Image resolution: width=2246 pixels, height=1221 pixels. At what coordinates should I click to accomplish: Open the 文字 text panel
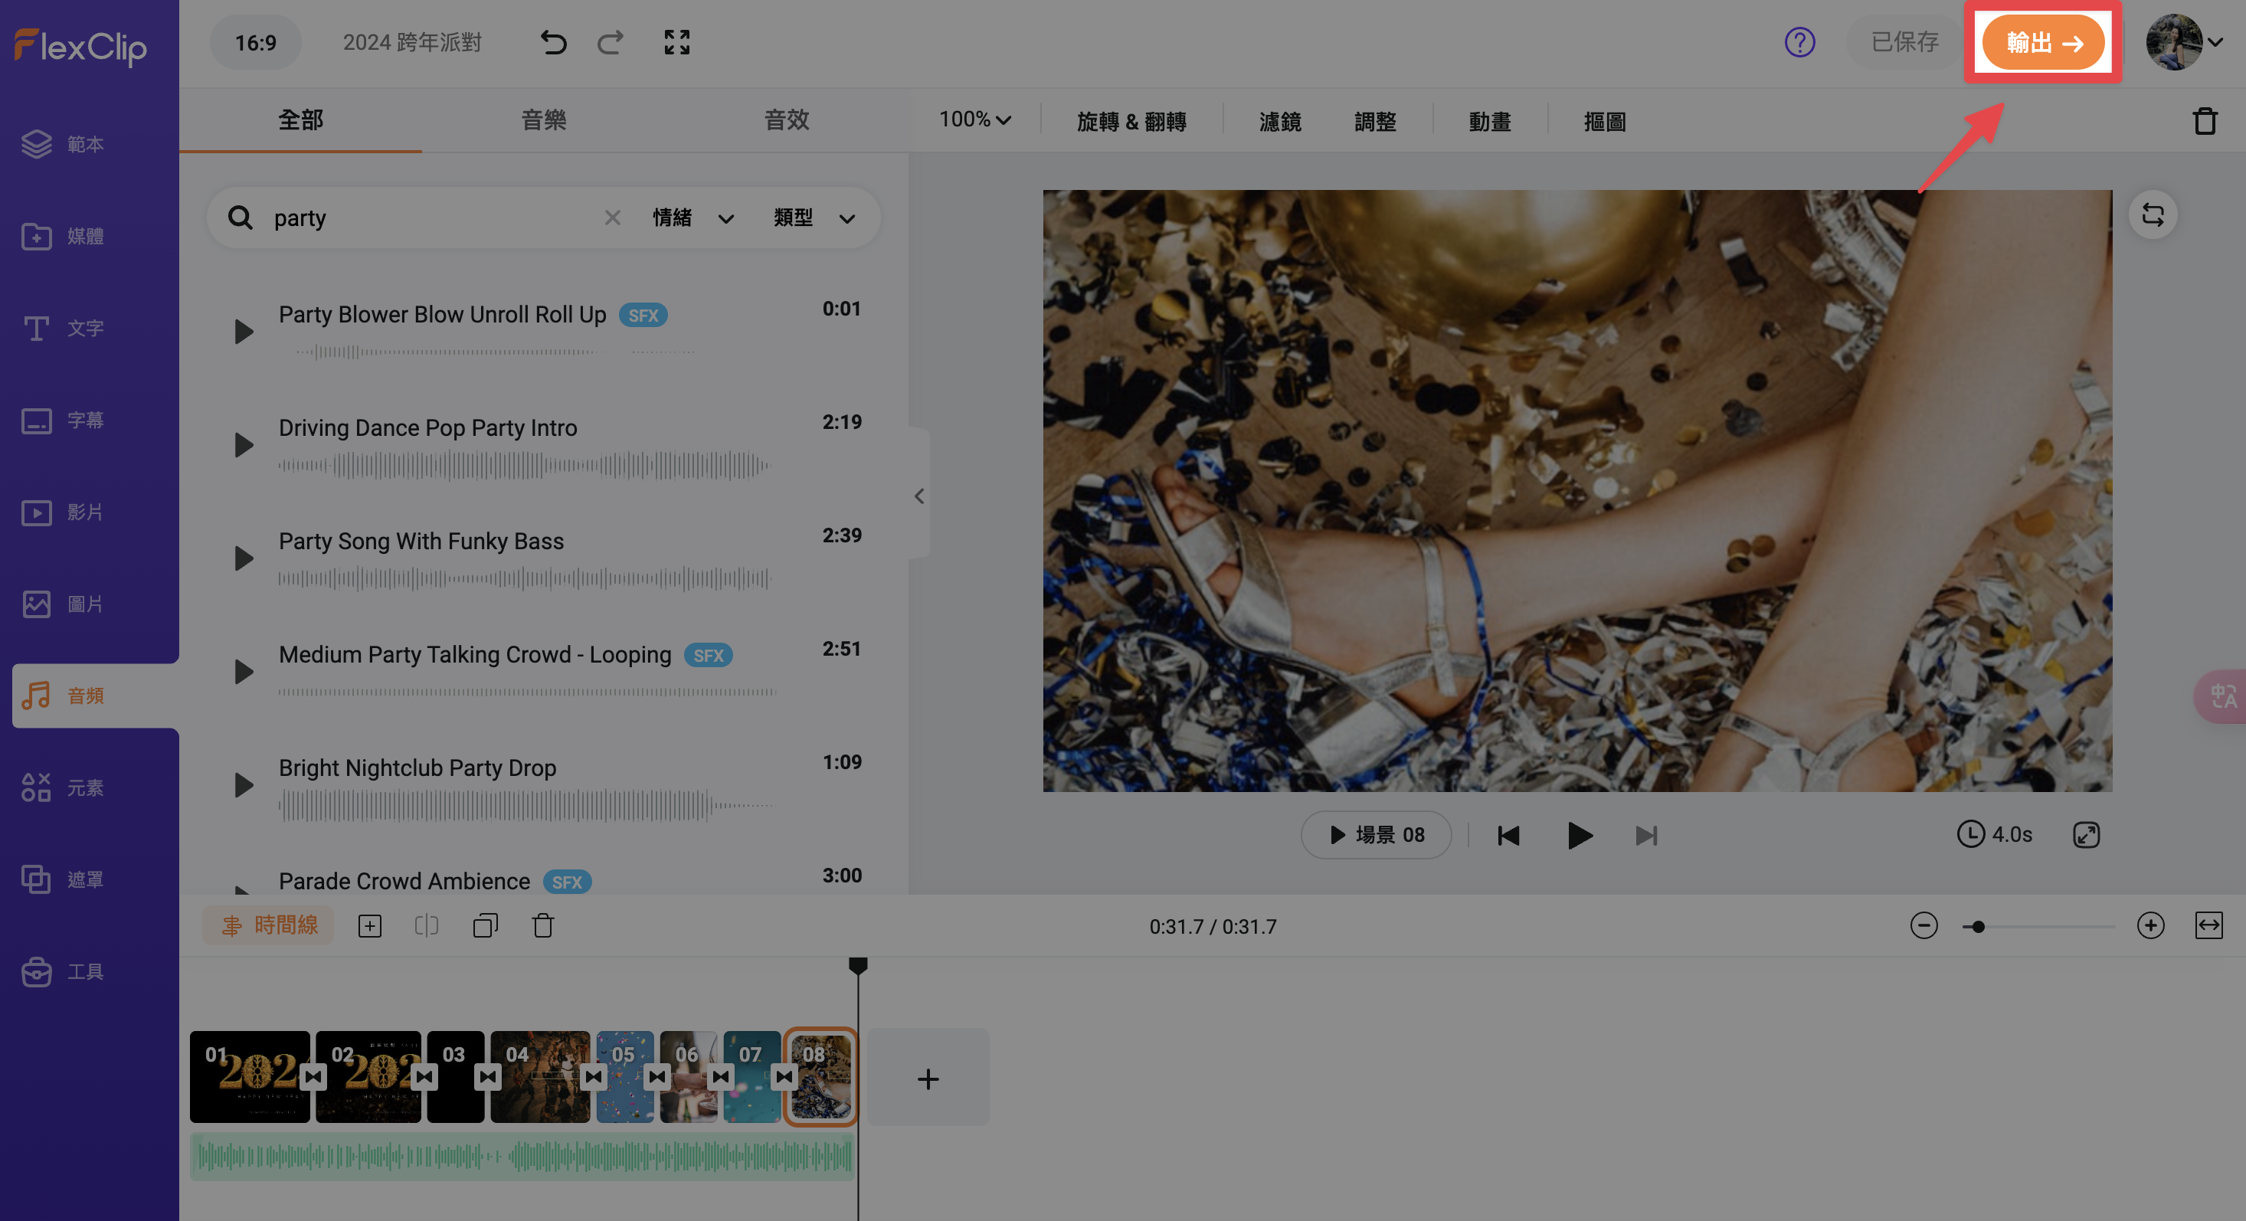[x=63, y=328]
